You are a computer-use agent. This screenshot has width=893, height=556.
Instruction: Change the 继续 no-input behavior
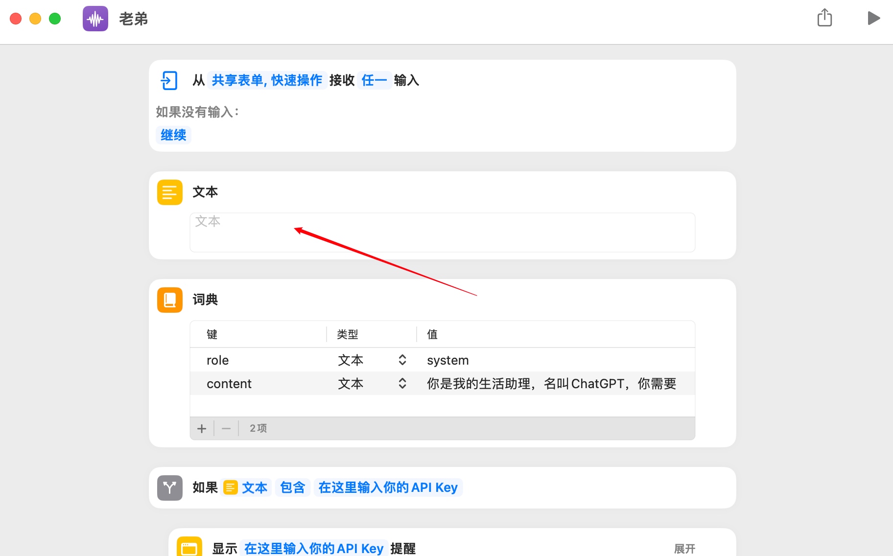(173, 135)
